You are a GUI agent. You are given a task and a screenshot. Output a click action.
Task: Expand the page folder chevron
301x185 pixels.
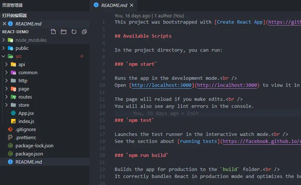point(6,89)
